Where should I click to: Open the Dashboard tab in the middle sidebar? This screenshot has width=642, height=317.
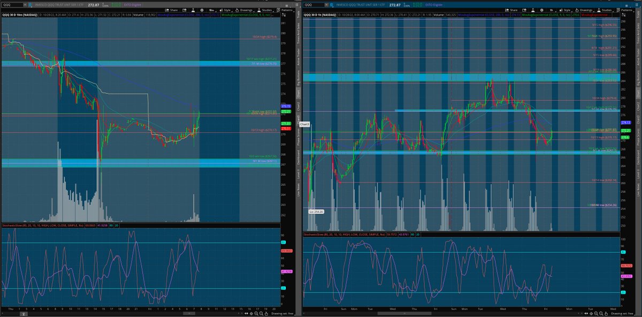pyautogui.click(x=299, y=157)
